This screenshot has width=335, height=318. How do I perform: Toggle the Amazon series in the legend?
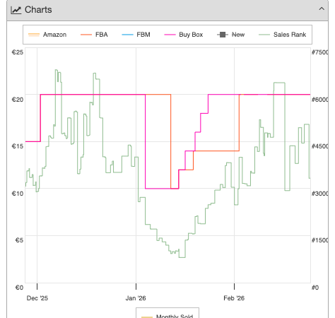pyautogui.click(x=47, y=35)
